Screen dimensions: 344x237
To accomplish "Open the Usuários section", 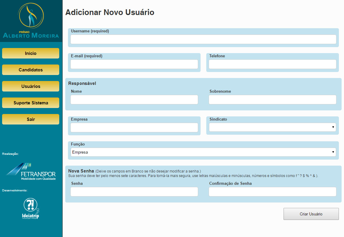I will (x=31, y=86).
